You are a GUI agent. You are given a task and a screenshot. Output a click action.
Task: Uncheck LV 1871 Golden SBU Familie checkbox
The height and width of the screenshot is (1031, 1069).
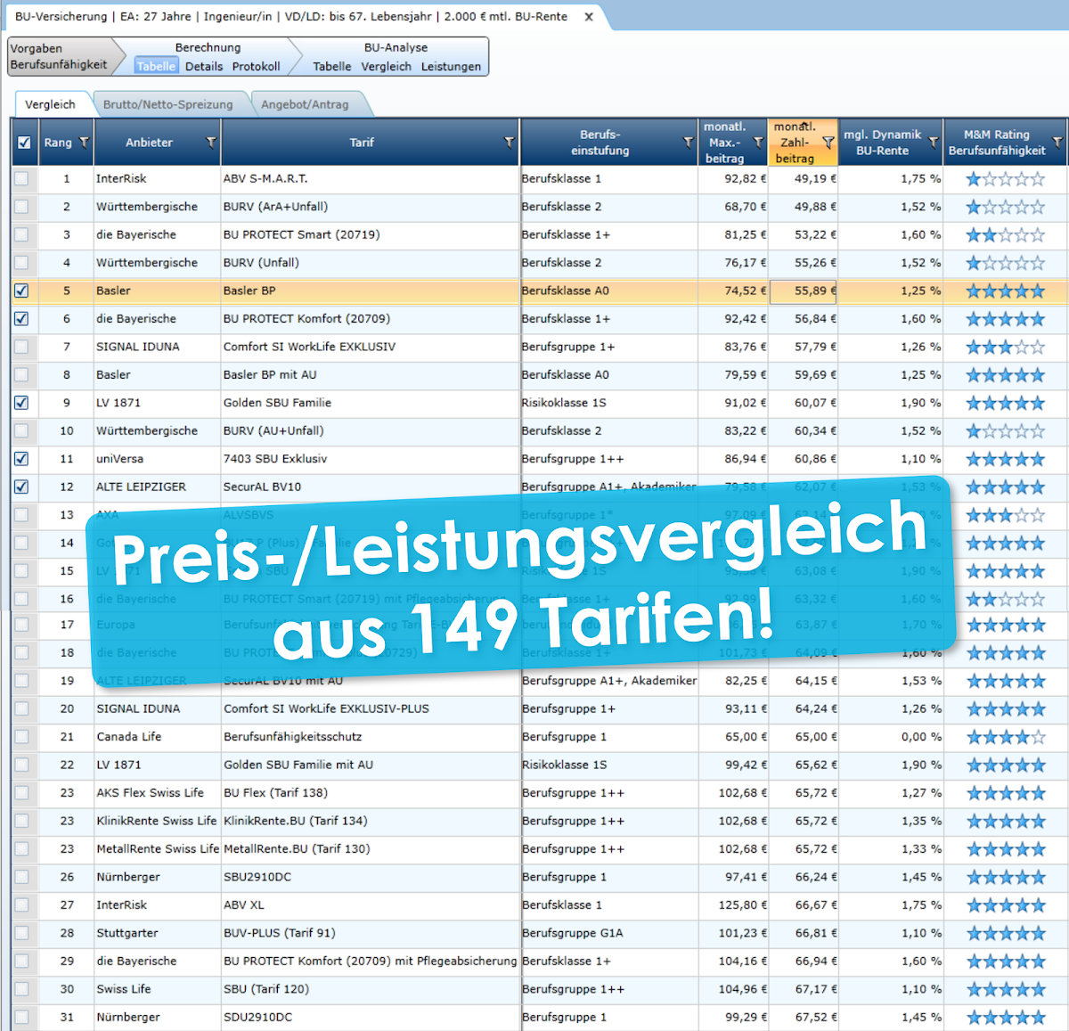coord(22,403)
